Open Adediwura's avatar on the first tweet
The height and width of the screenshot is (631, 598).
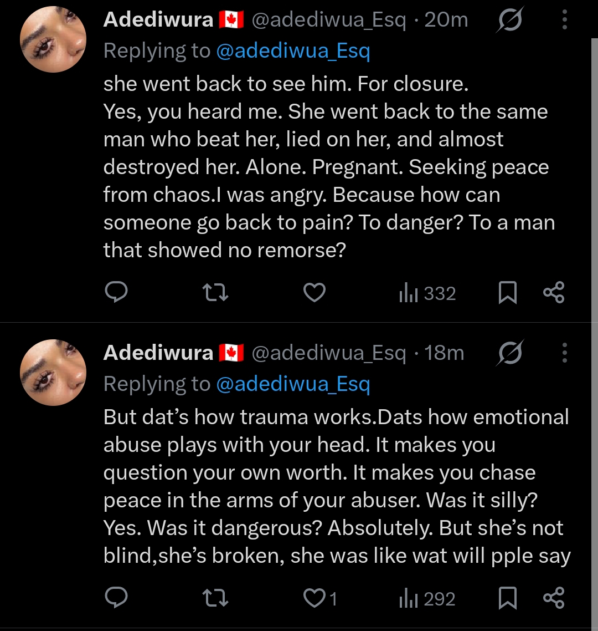[x=53, y=39]
